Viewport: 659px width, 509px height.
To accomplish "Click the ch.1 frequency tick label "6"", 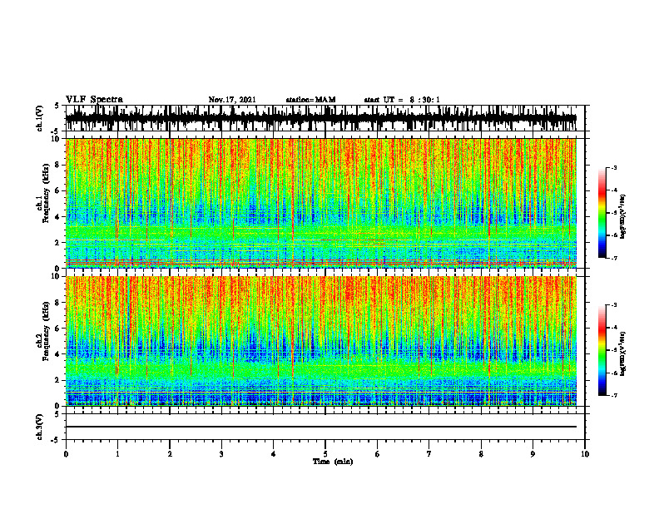I will 58,190.
